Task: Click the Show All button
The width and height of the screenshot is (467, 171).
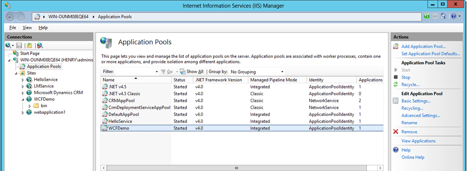Action: [x=192, y=72]
